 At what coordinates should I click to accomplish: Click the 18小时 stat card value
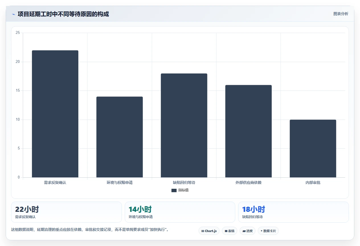click(x=253, y=209)
